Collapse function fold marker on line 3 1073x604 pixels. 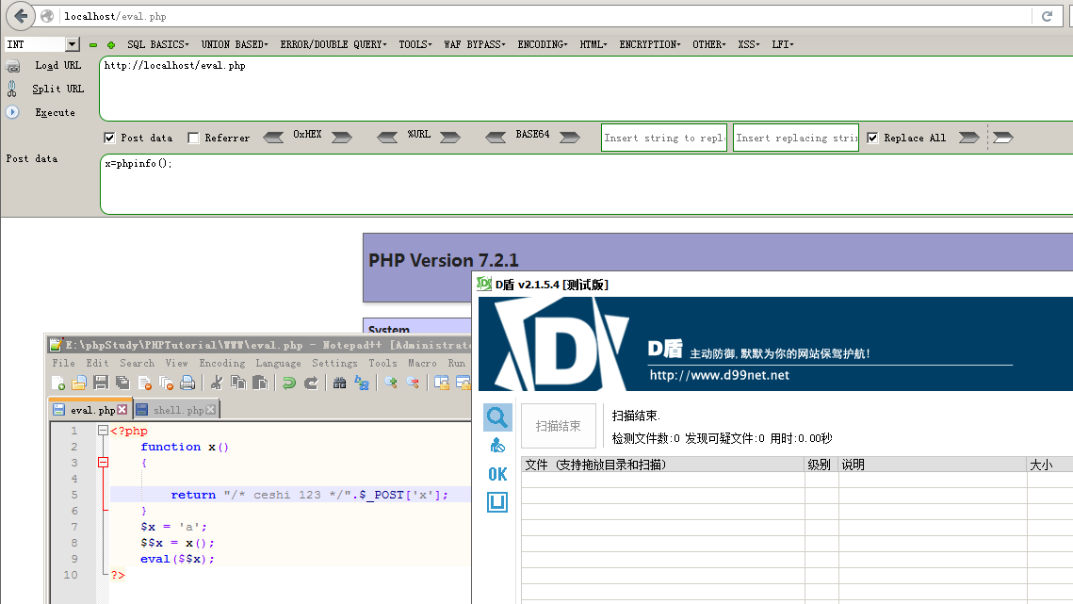pyautogui.click(x=103, y=463)
